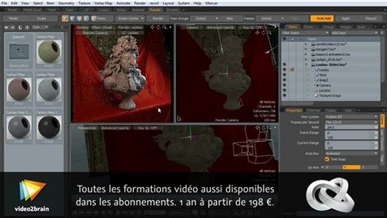387x218 pixels.
Task: Hide the fond mesh item
Action: (x=284, y=75)
